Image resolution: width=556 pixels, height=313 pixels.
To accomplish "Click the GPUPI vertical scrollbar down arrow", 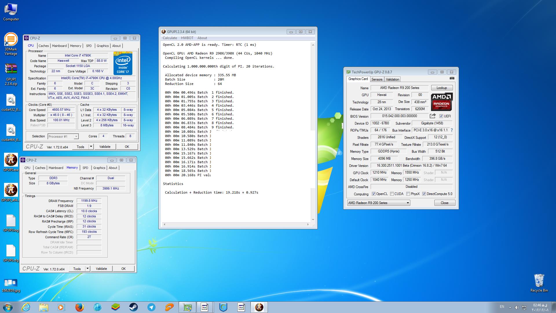I will pyautogui.click(x=313, y=220).
